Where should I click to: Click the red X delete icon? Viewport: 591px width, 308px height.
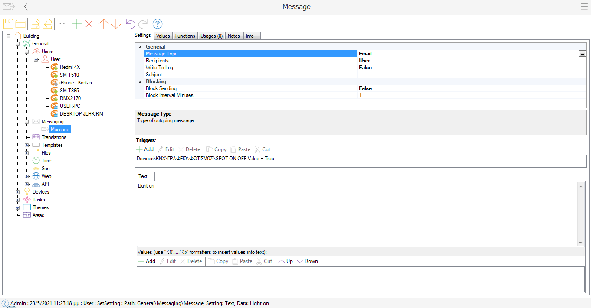tap(89, 24)
